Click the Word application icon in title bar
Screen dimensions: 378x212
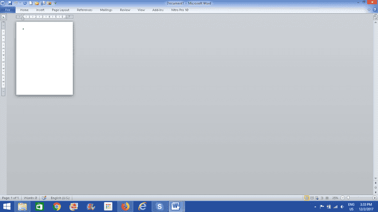point(3,3)
